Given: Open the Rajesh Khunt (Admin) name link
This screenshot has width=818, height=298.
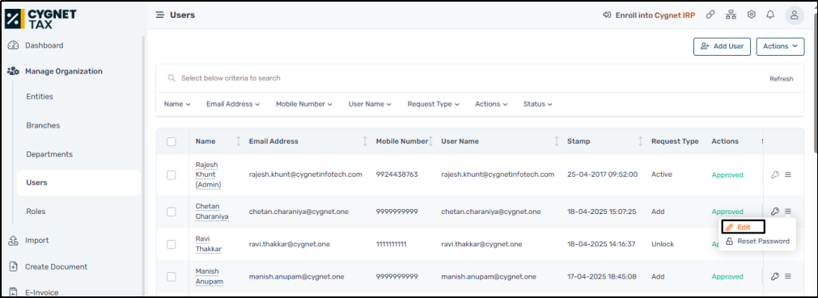Looking at the screenshot, I should (x=208, y=174).
